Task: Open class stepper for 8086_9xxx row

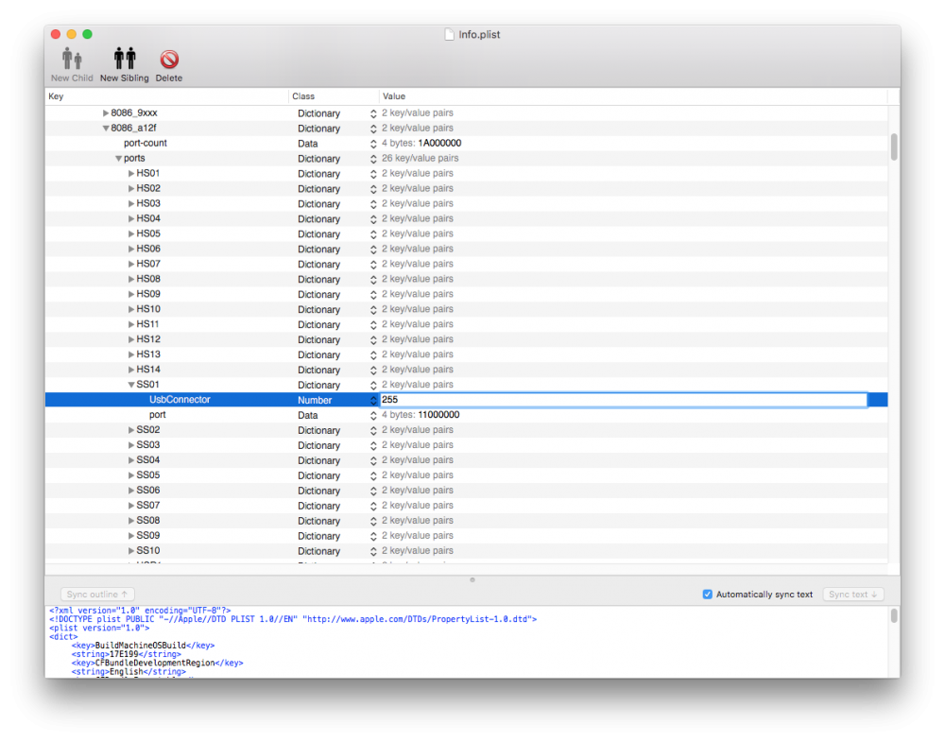Action: tap(373, 113)
